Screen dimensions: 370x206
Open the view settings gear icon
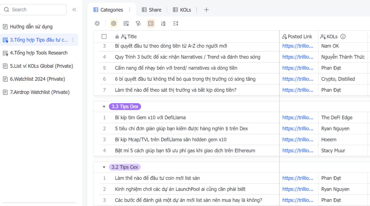[x=113, y=23]
